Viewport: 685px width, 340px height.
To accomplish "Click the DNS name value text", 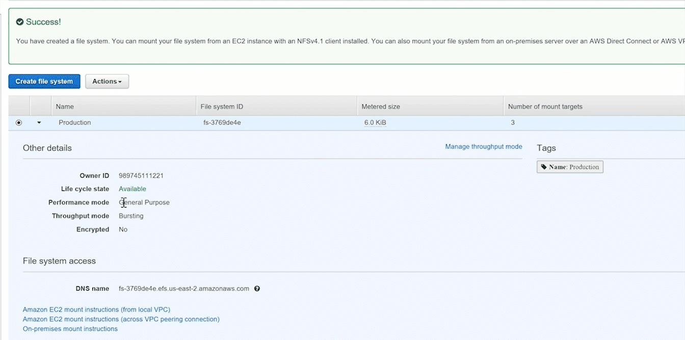I will coord(184,289).
